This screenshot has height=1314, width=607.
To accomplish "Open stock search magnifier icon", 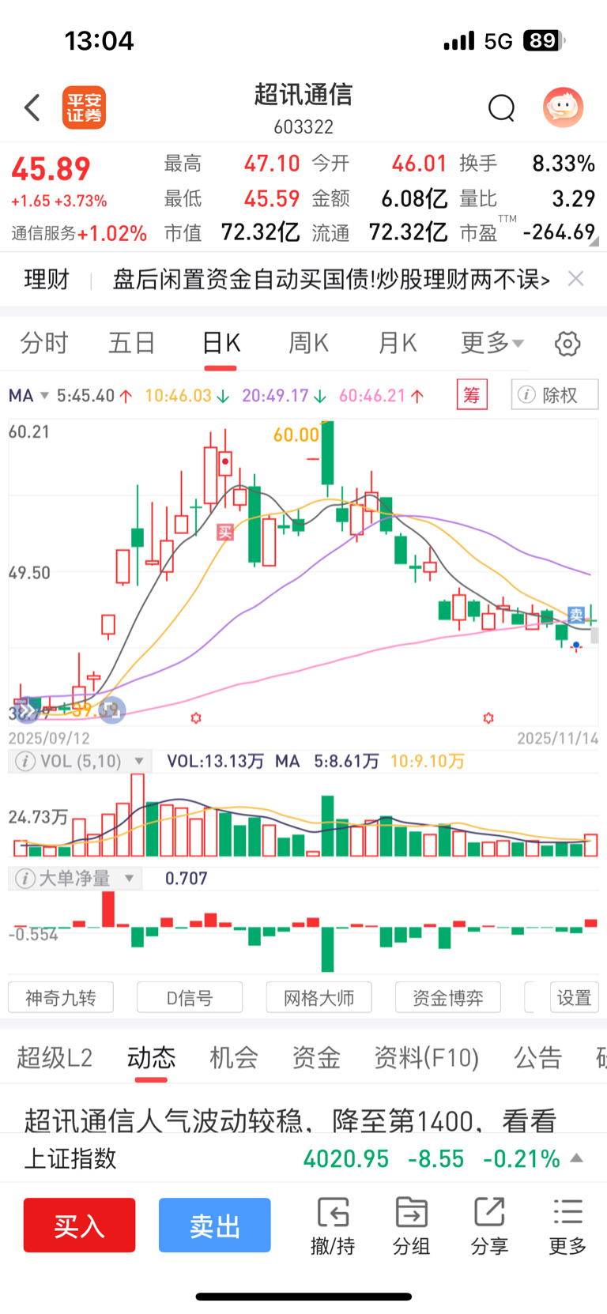I will (x=501, y=107).
